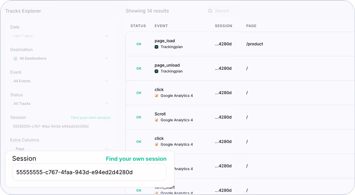This screenshot has width=355, height=195.
Task: Expand the All Tracks status dropdown
Action: point(61,104)
